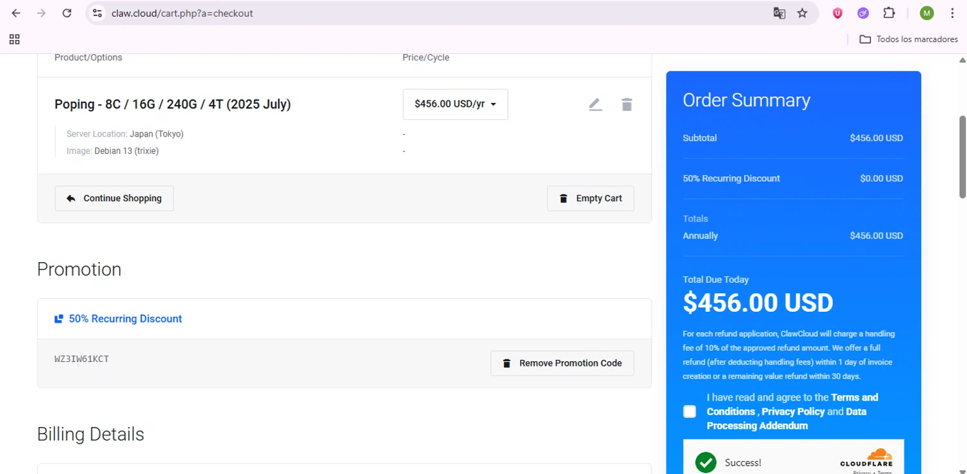967x474 pixels.
Task: Click the green Success checkmark icon
Action: coord(706,462)
